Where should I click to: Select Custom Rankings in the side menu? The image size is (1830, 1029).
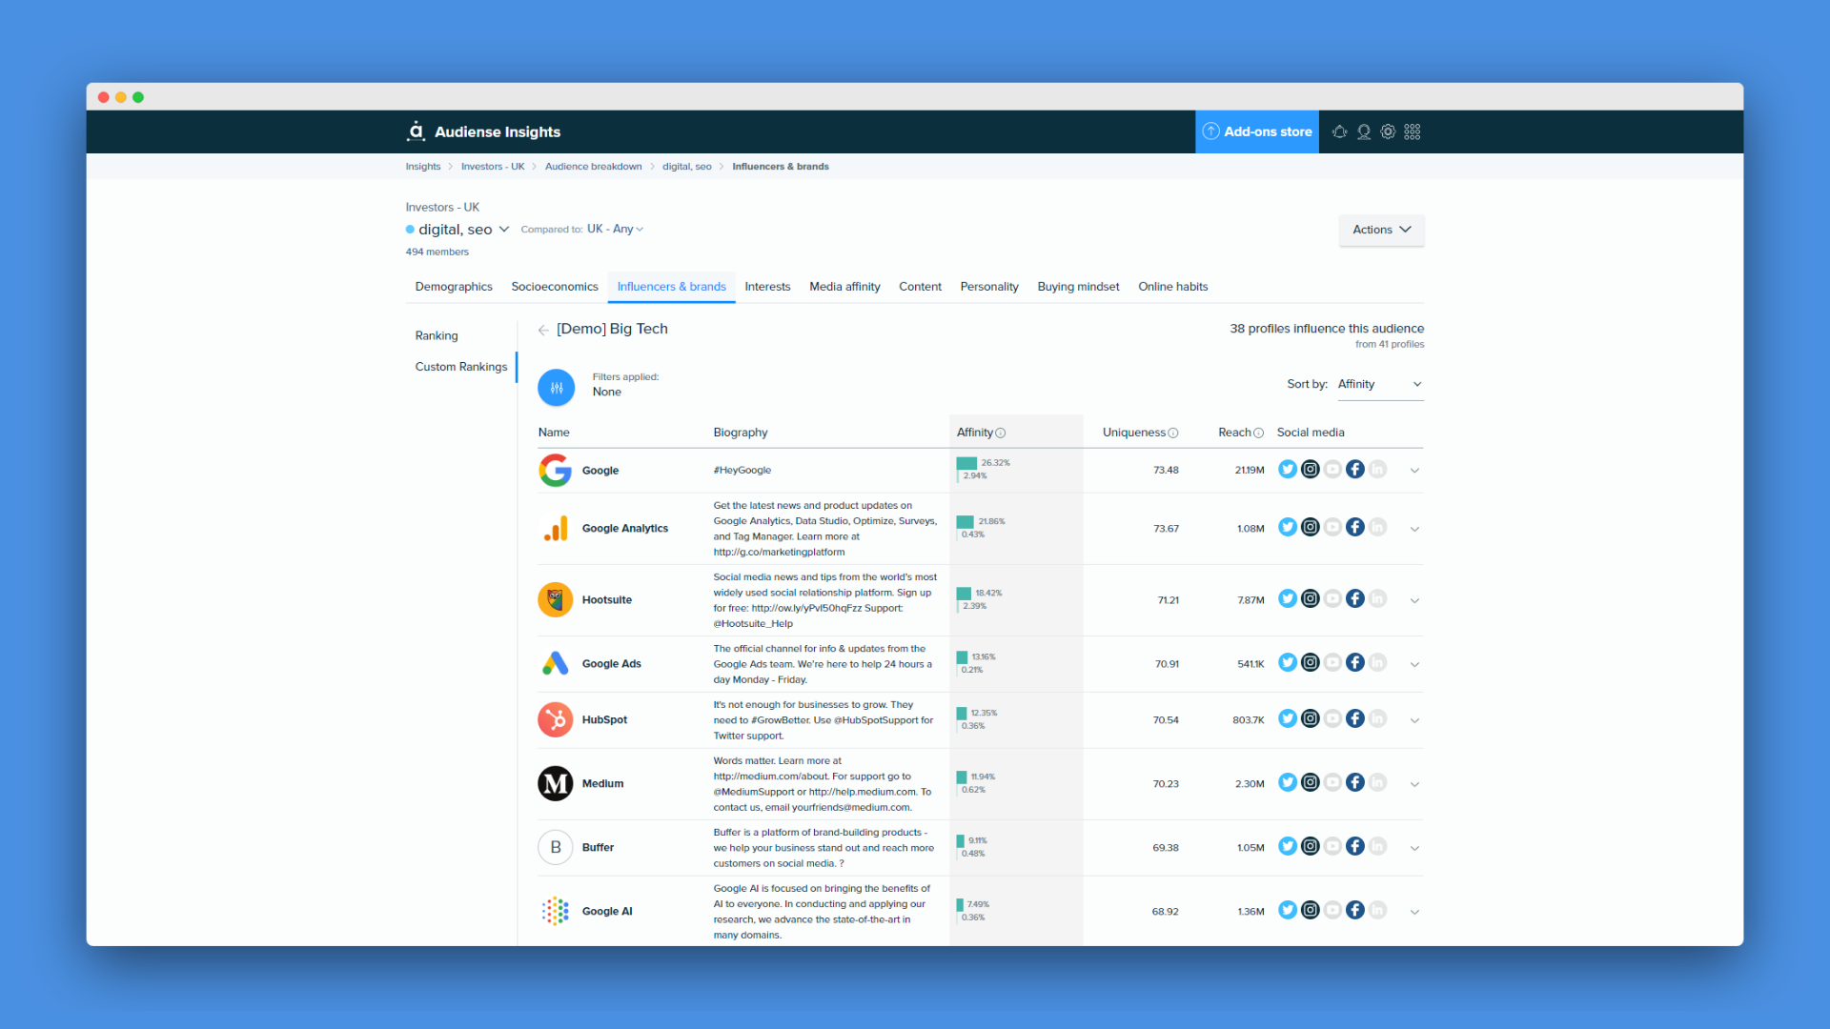(x=461, y=367)
